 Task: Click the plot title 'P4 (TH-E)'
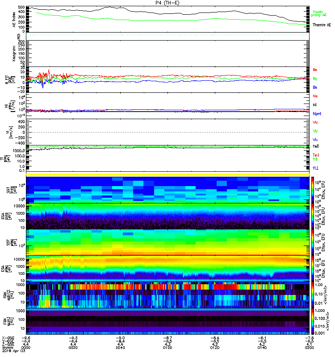(167, 3)
